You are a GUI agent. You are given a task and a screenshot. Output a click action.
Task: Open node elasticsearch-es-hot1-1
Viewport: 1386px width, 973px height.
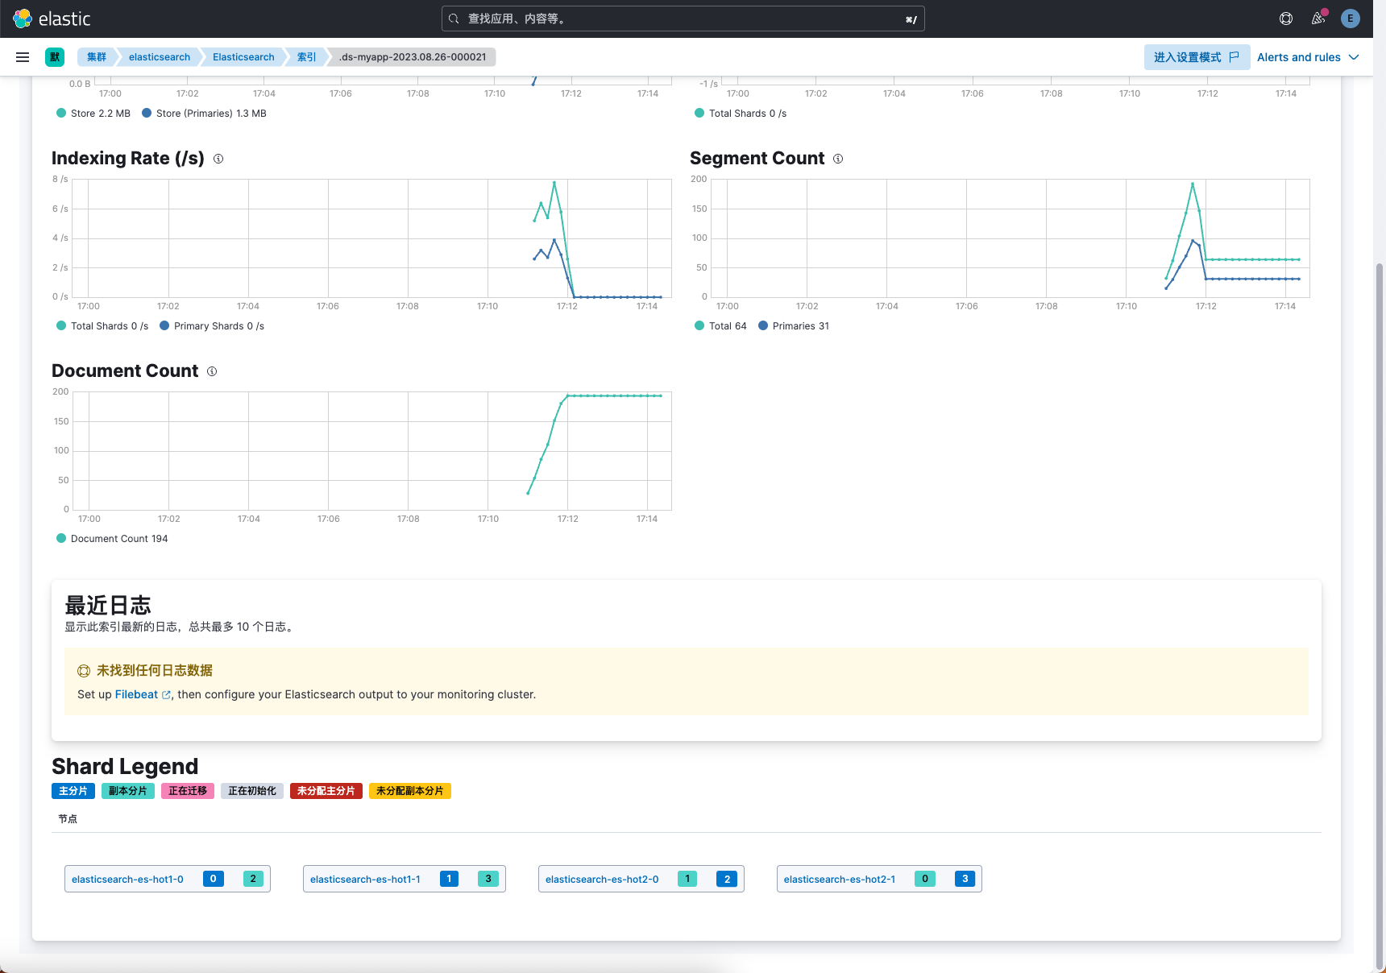pyautogui.click(x=365, y=880)
